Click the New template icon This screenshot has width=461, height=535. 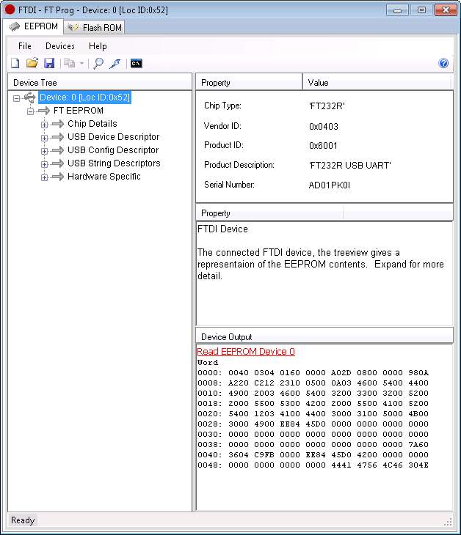[x=15, y=64]
